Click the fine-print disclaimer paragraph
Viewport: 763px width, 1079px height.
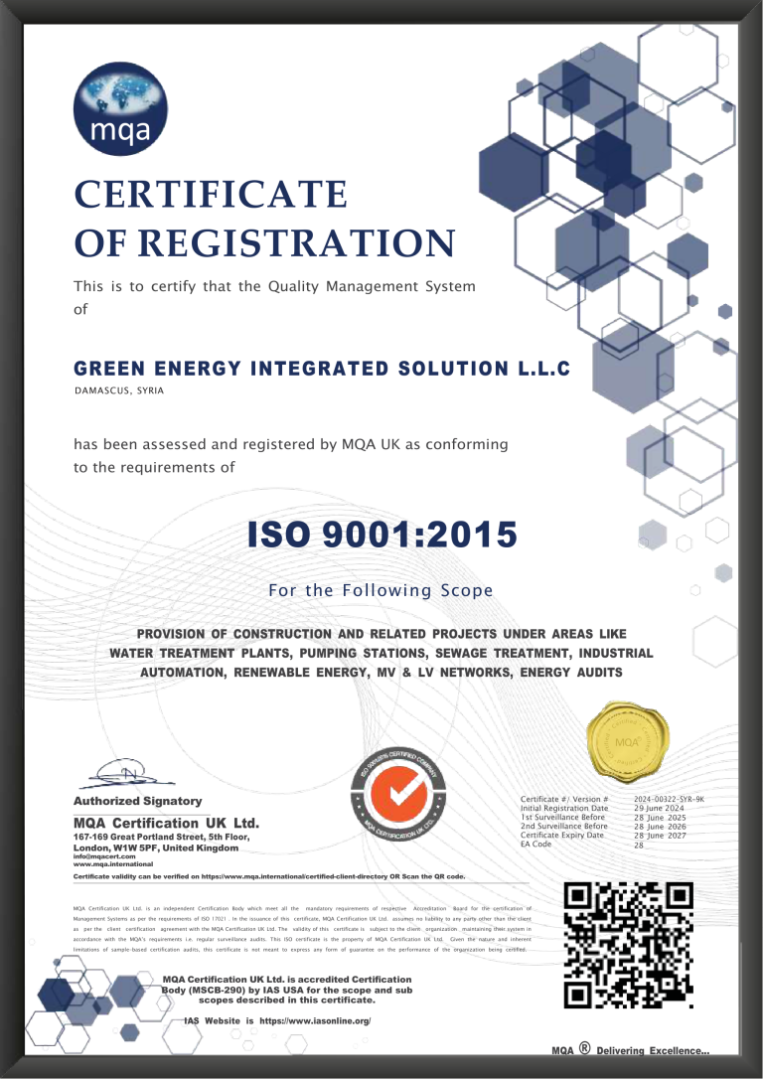click(302, 929)
